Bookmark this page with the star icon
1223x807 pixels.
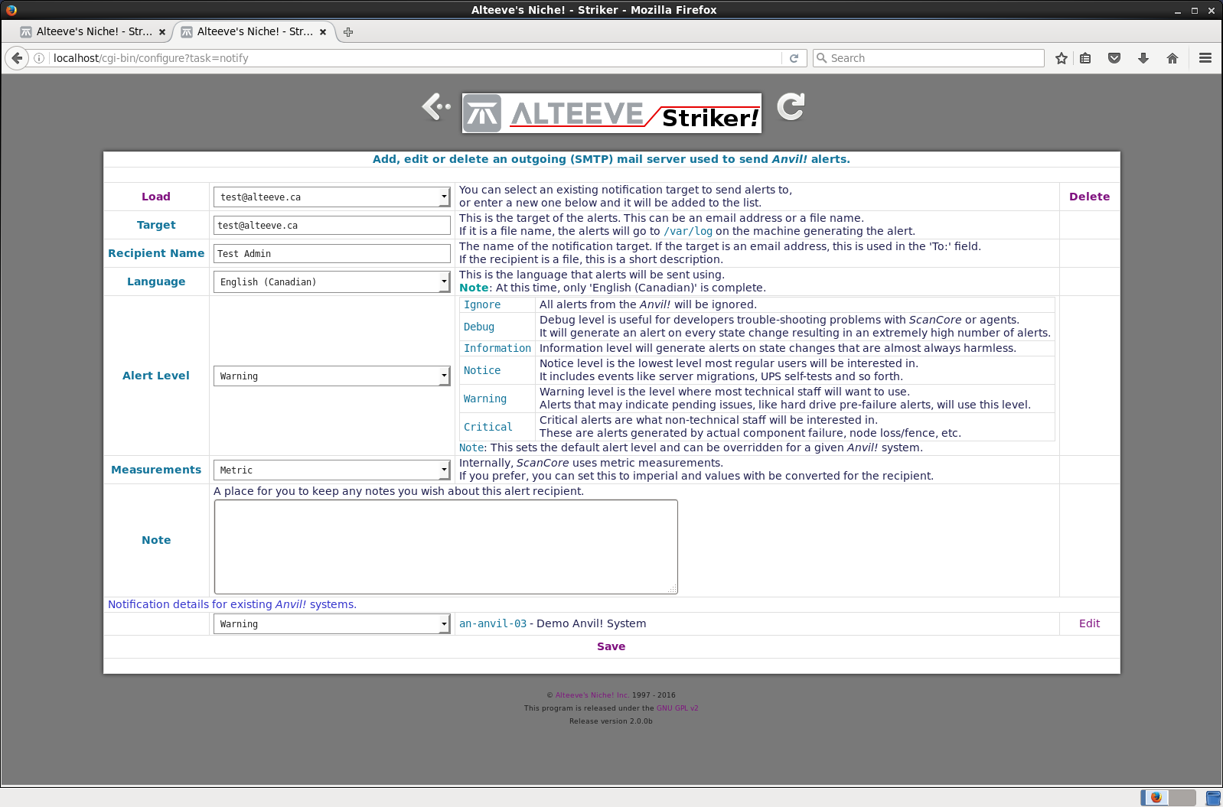tap(1061, 58)
